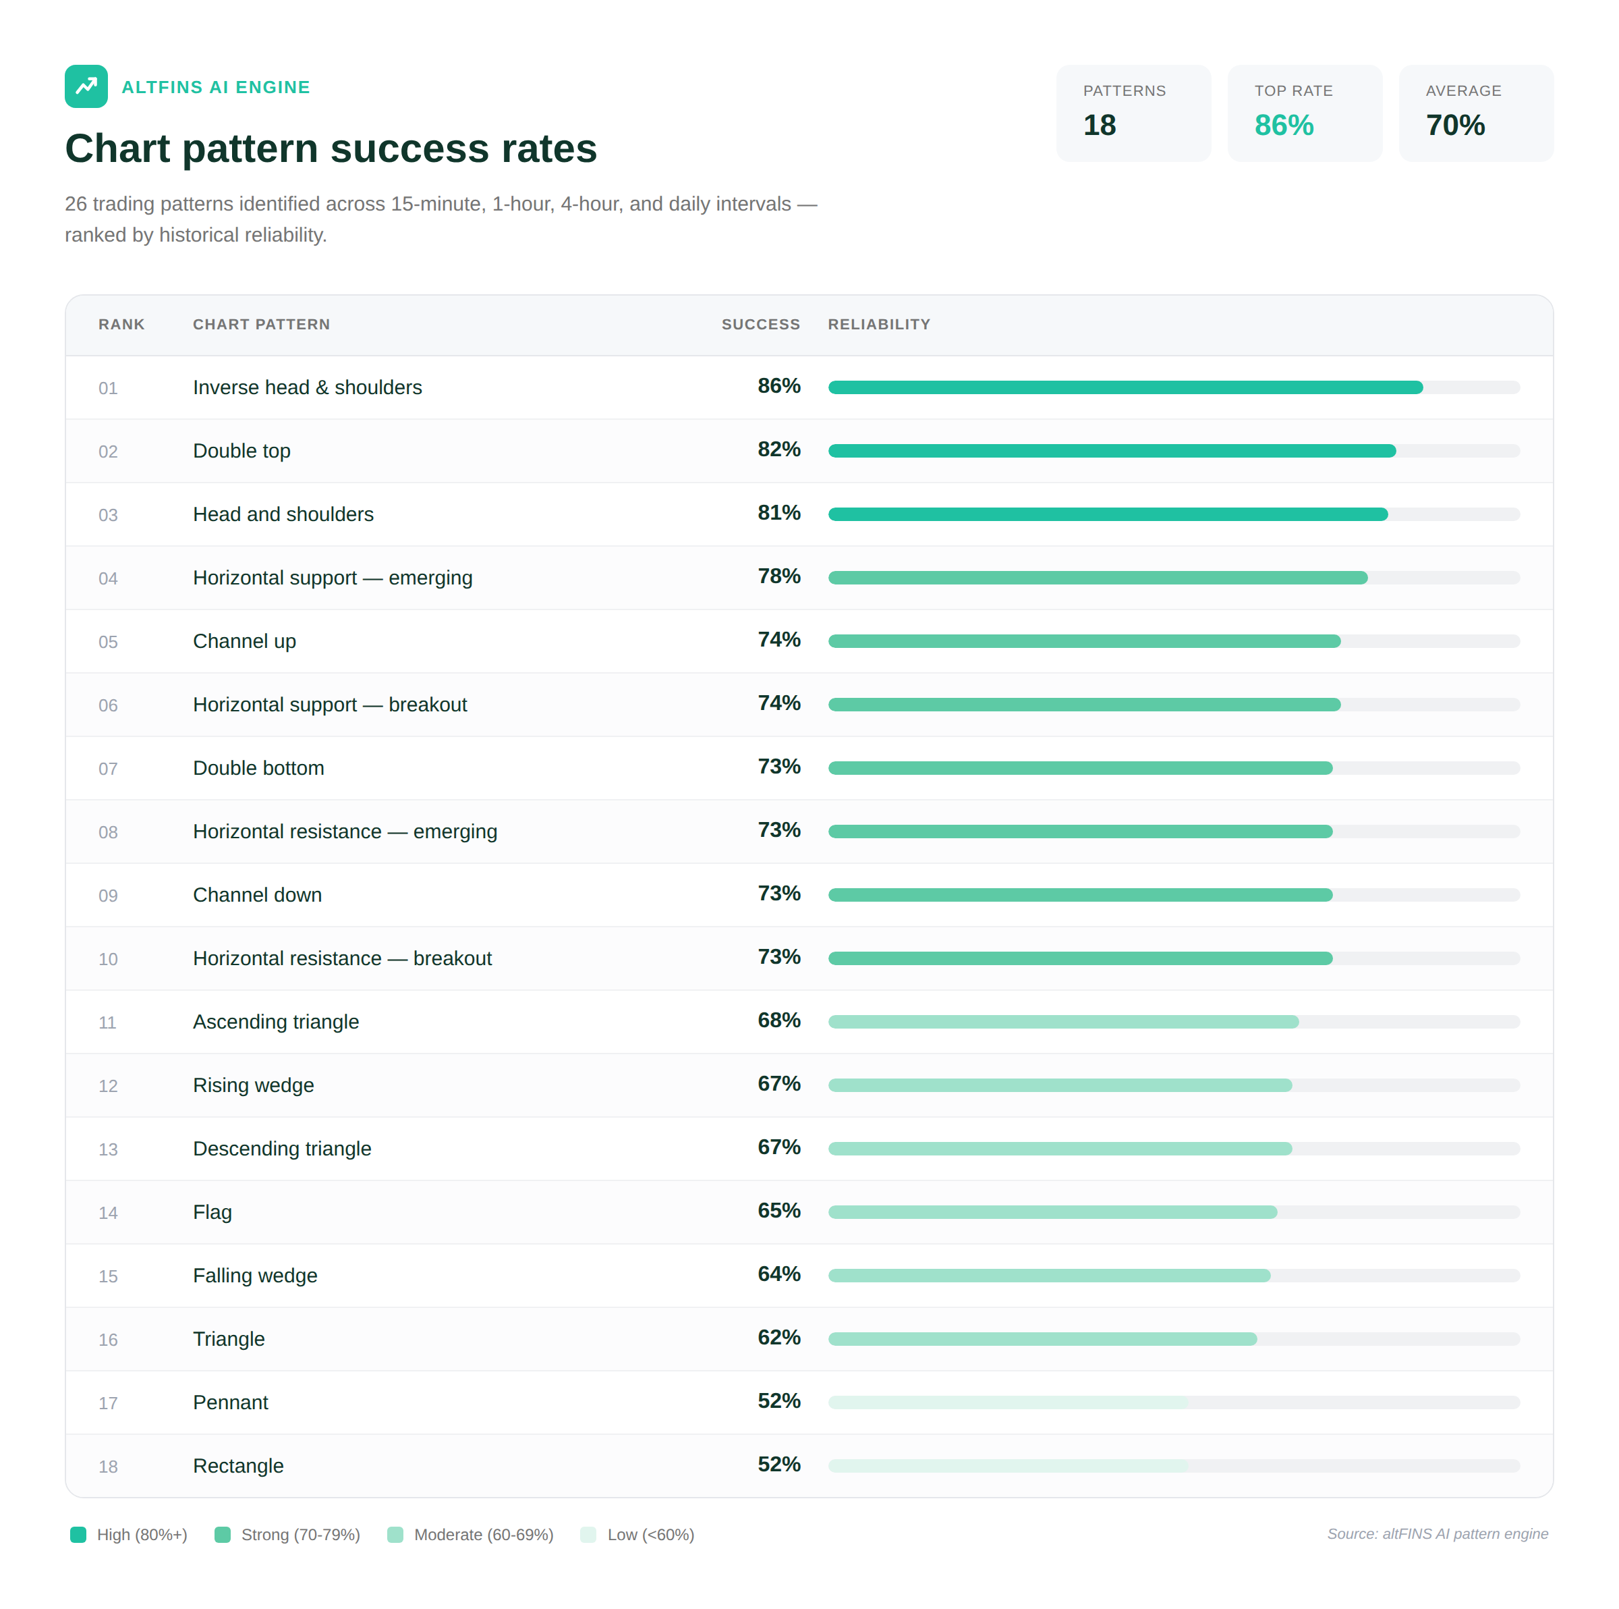The height and width of the screenshot is (1609, 1619).
Task: Click the Reliability column header
Action: pyautogui.click(x=879, y=325)
